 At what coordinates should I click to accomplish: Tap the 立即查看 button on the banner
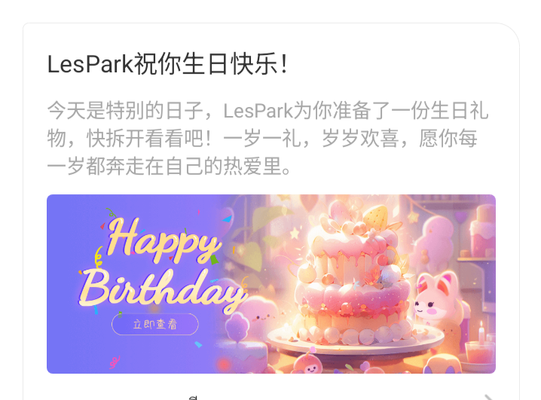[x=155, y=324]
